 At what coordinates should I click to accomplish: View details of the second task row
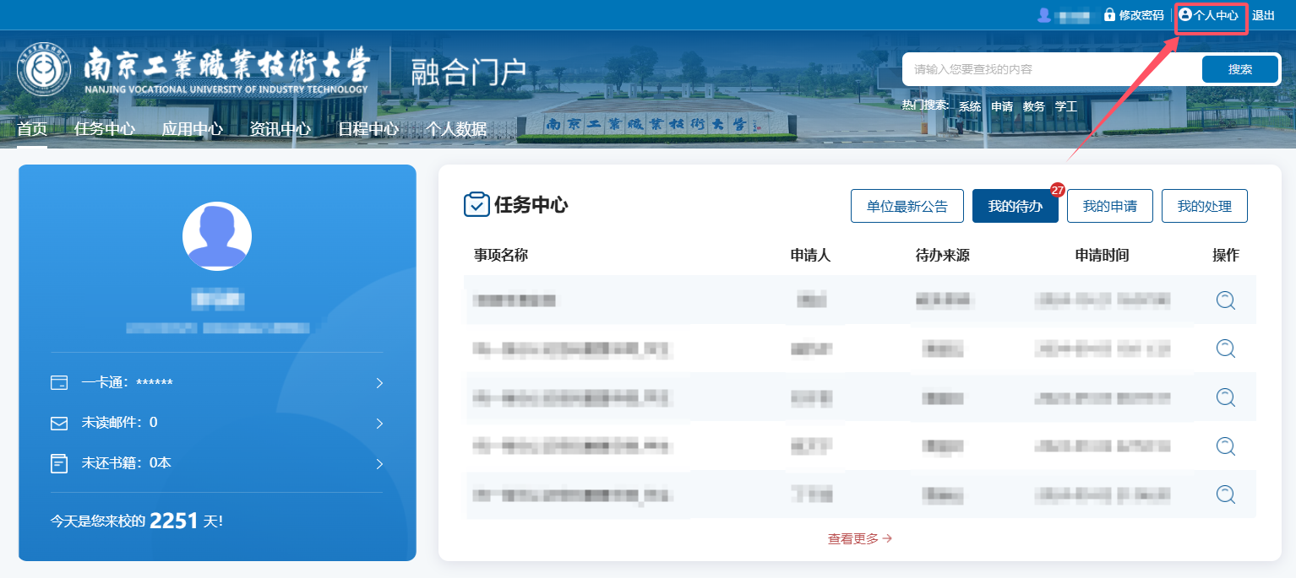[x=1226, y=348]
